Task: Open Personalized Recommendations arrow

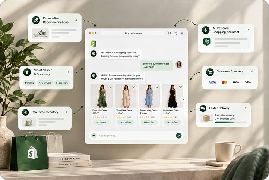Action: (x=76, y=20)
